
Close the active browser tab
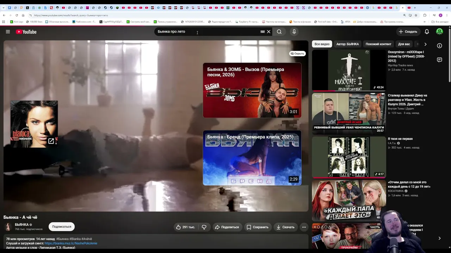click(403, 8)
